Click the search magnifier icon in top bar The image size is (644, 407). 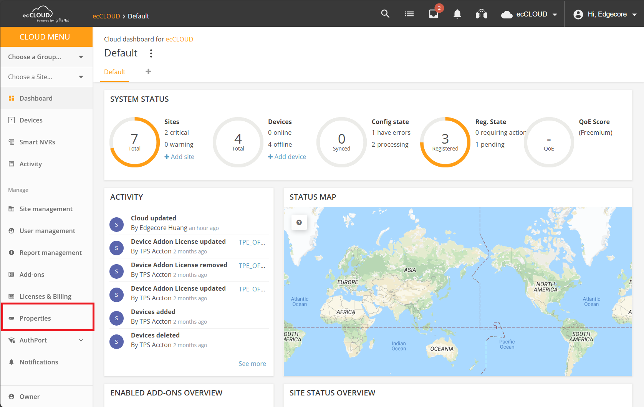385,14
